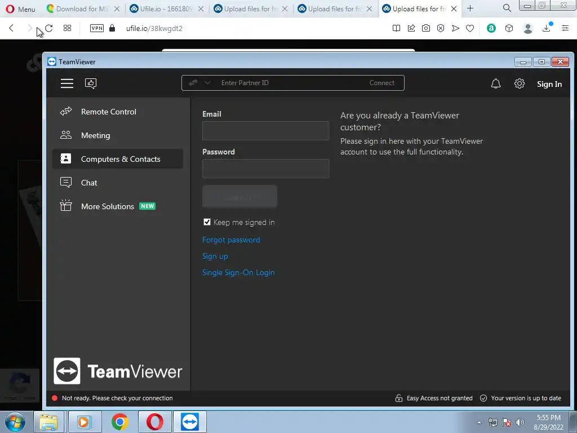Click the version up to date checkmark icon
This screenshot has height=433, width=577.
pos(483,398)
